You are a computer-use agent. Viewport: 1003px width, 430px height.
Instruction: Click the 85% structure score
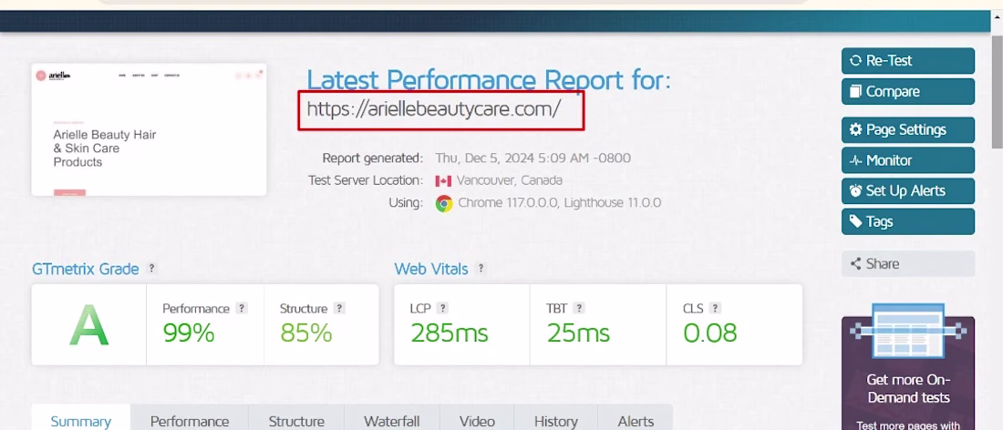[x=305, y=333]
